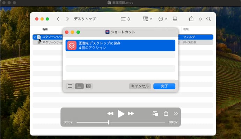Play the screen recording video
The width and height of the screenshot is (241, 139).
tap(121, 114)
